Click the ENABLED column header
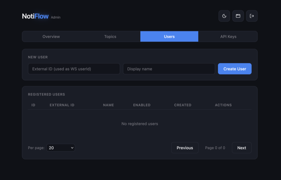281x180 pixels. pyautogui.click(x=142, y=105)
